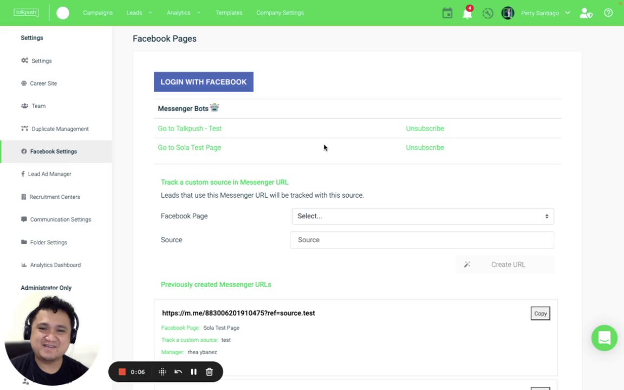This screenshot has height=390, width=624.
Task: Click the Team people icon
Action: click(25, 106)
